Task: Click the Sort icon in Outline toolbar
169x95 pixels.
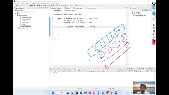Action: [x=145, y=10]
